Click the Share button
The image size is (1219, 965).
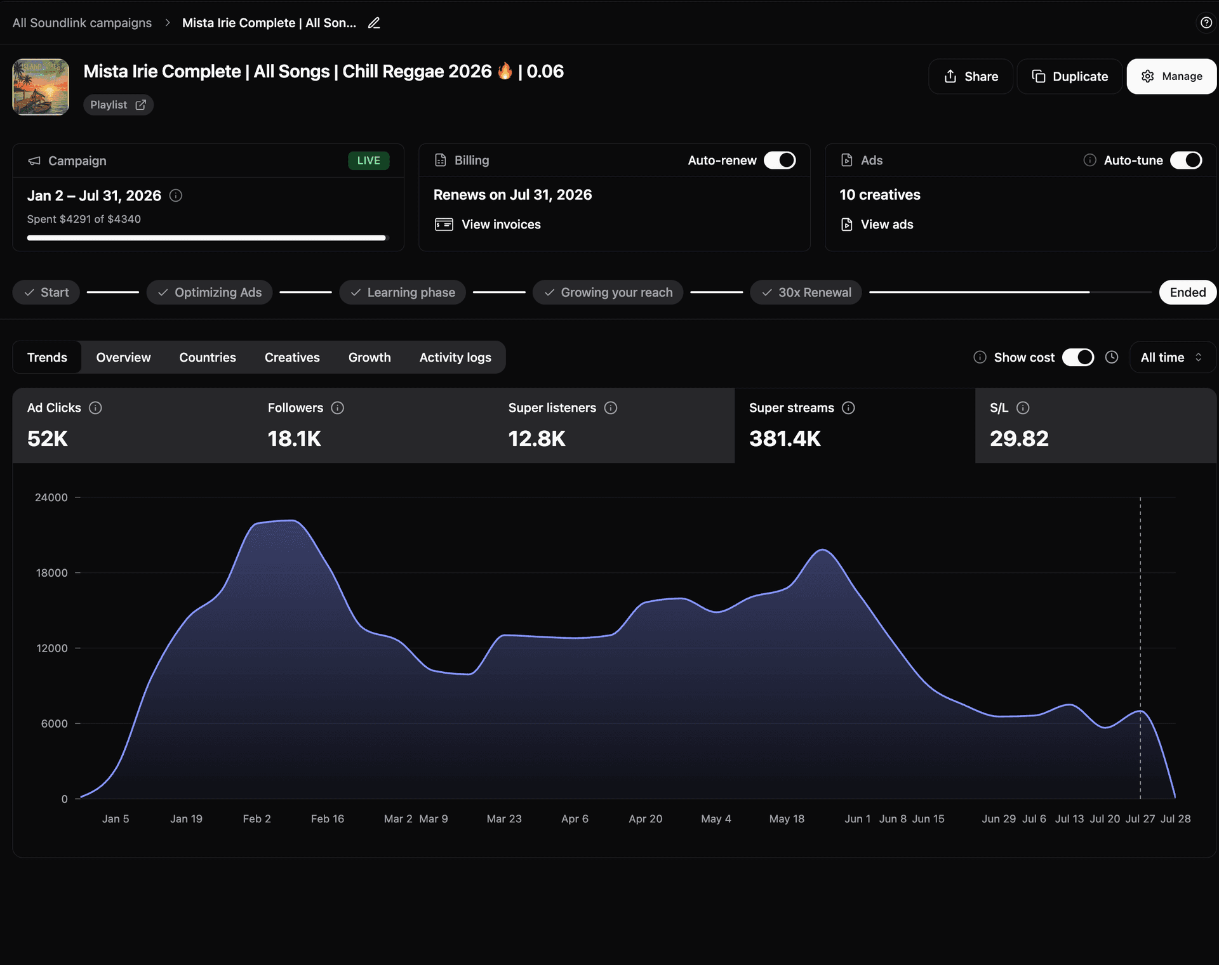971,76
